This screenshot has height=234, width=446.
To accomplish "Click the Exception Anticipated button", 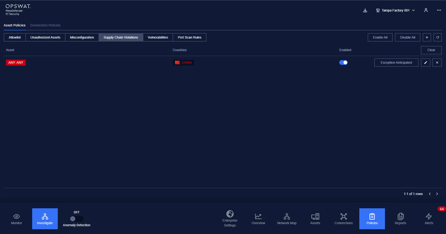I will 396,63.
